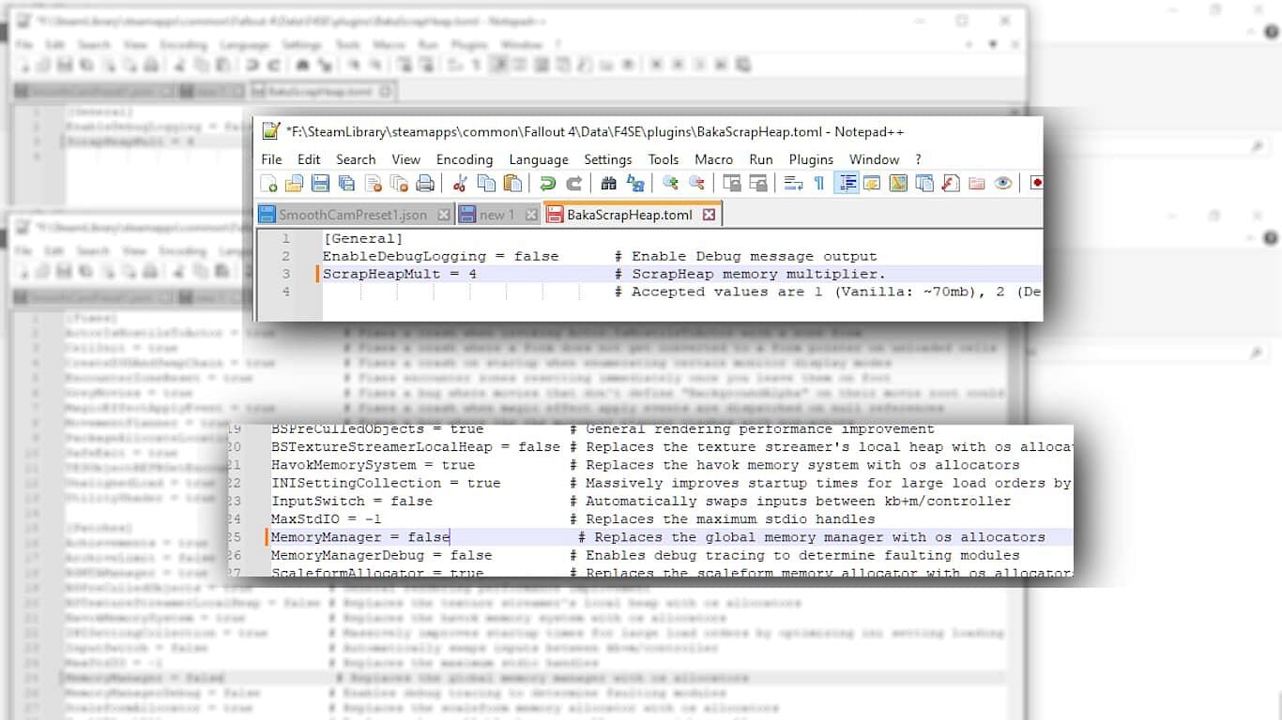Open the Search menu
The width and height of the screenshot is (1282, 720).
click(356, 159)
